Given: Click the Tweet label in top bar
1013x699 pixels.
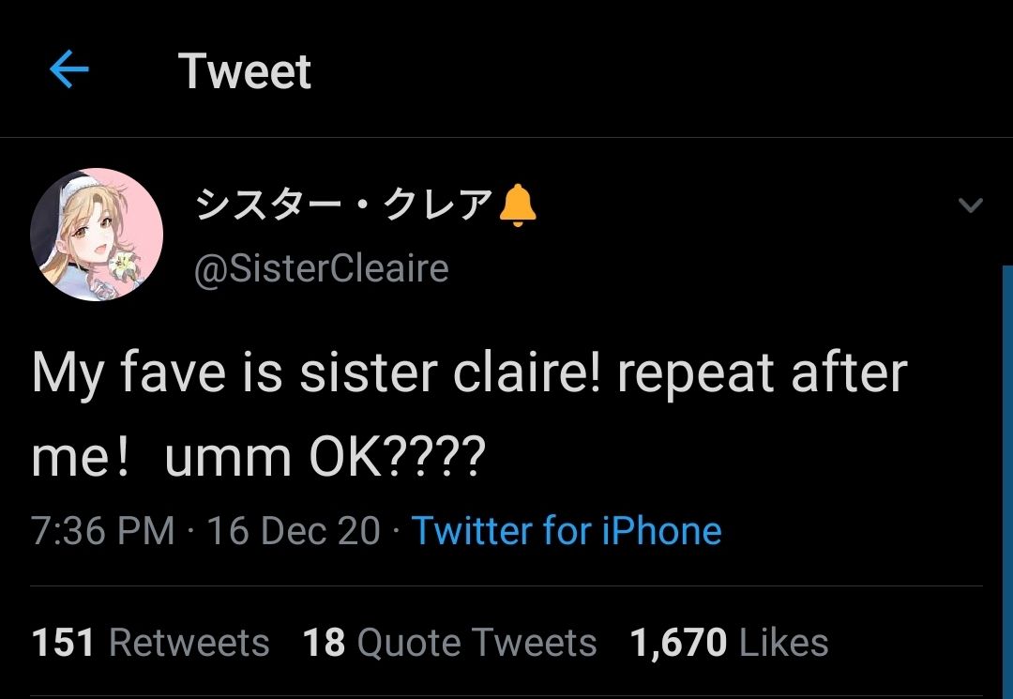Looking at the screenshot, I should (x=246, y=71).
